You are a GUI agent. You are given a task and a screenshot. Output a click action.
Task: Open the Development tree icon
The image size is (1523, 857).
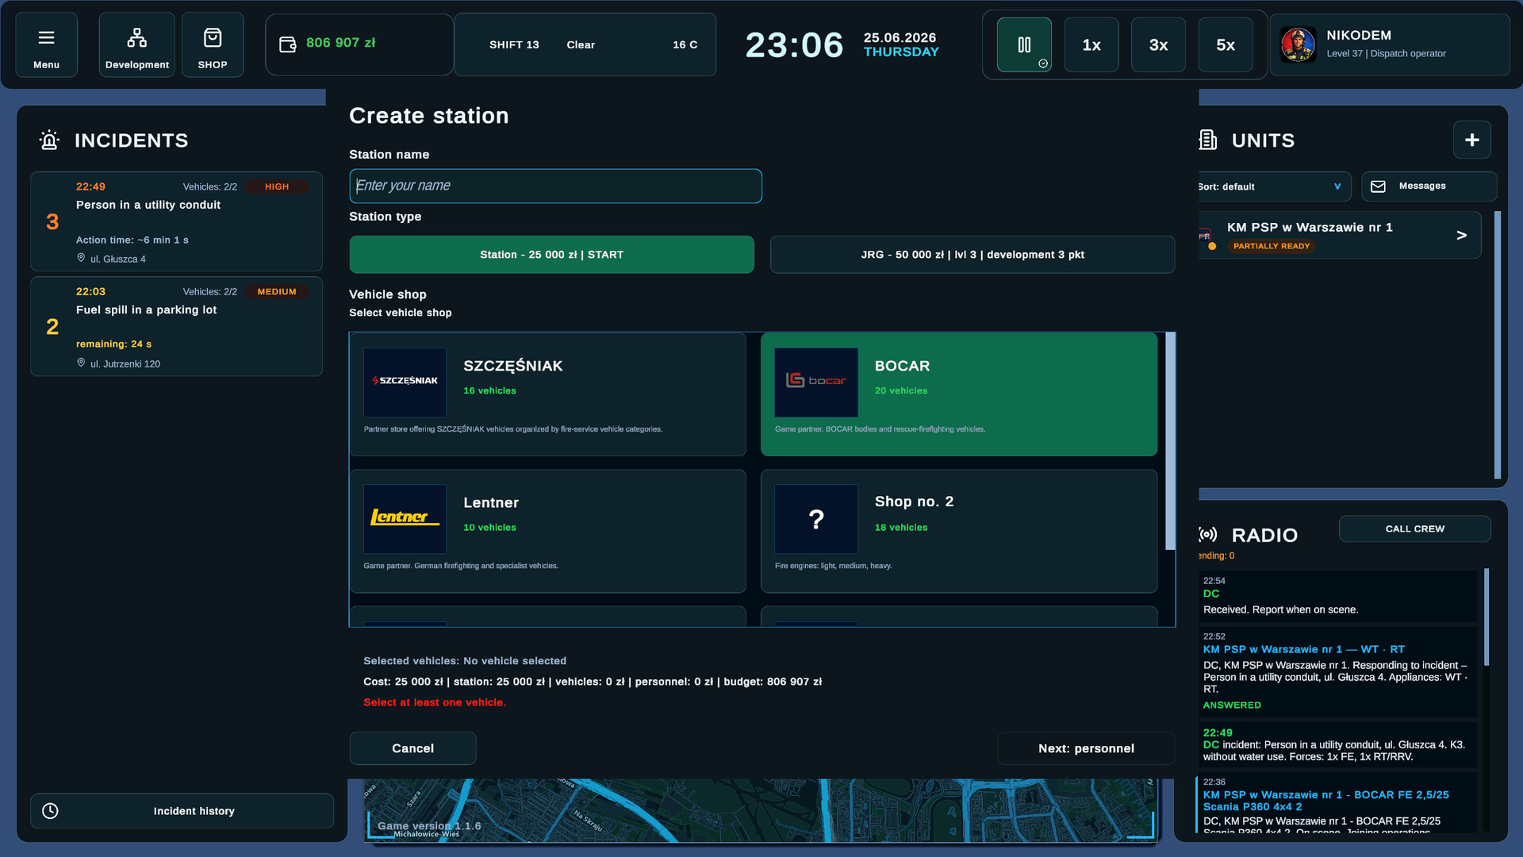(136, 44)
